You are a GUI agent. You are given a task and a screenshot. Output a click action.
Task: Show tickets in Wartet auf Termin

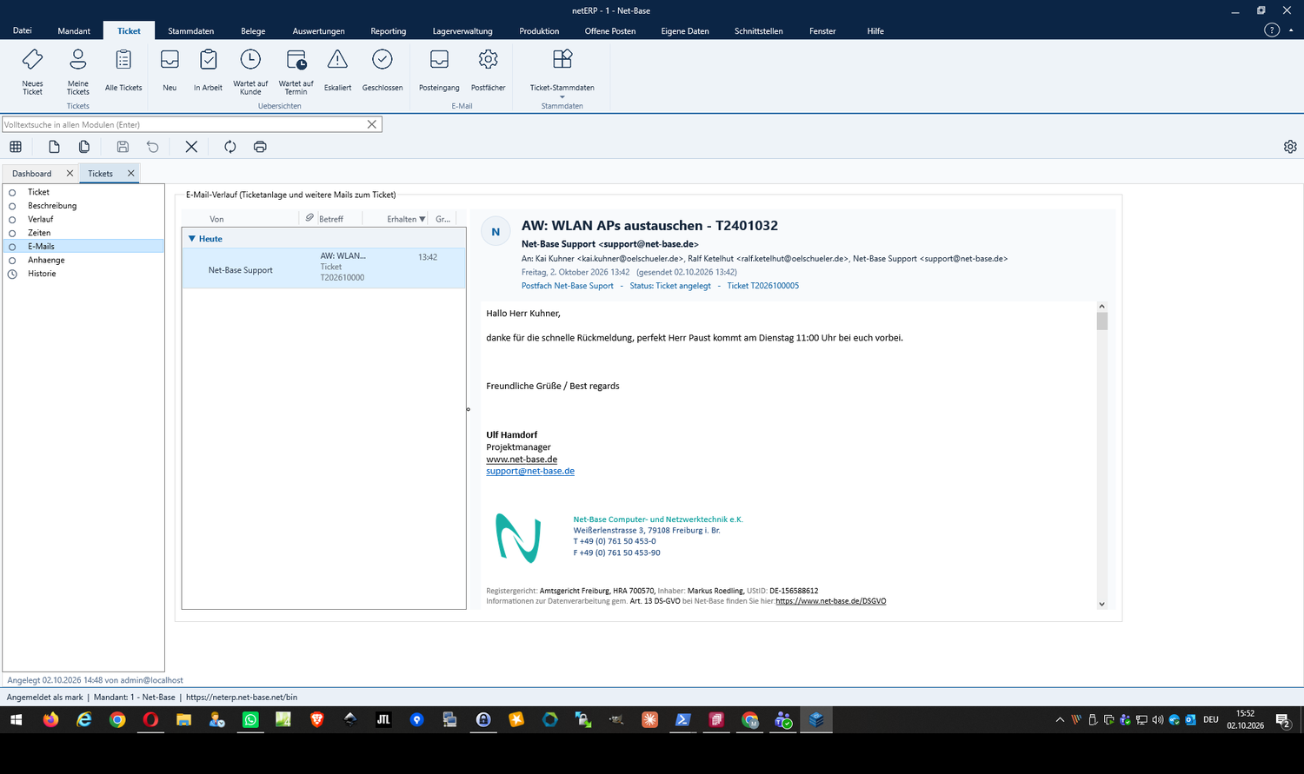click(296, 71)
